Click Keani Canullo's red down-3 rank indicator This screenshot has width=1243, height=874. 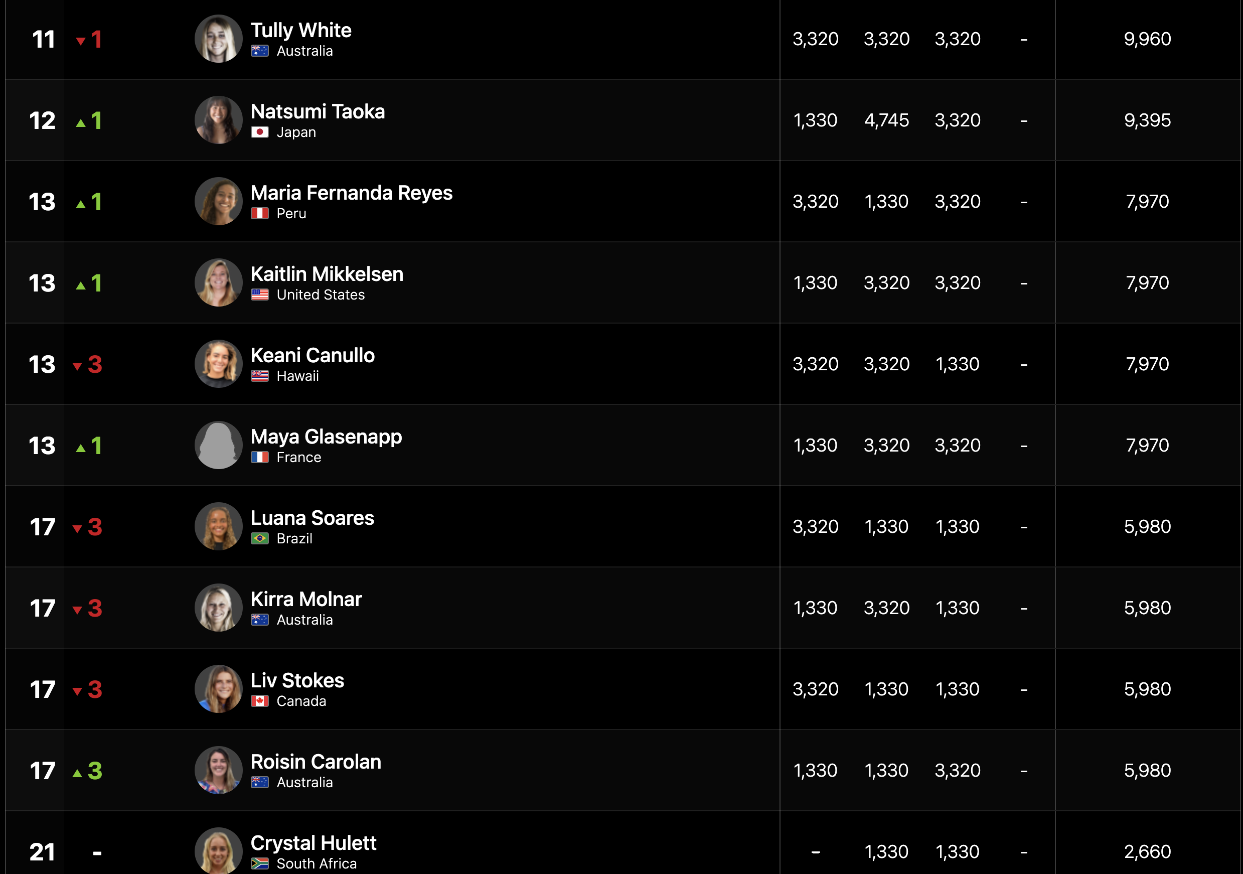pyautogui.click(x=88, y=364)
